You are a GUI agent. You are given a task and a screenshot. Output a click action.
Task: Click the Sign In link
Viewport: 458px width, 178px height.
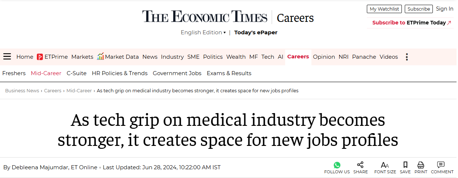445,9
